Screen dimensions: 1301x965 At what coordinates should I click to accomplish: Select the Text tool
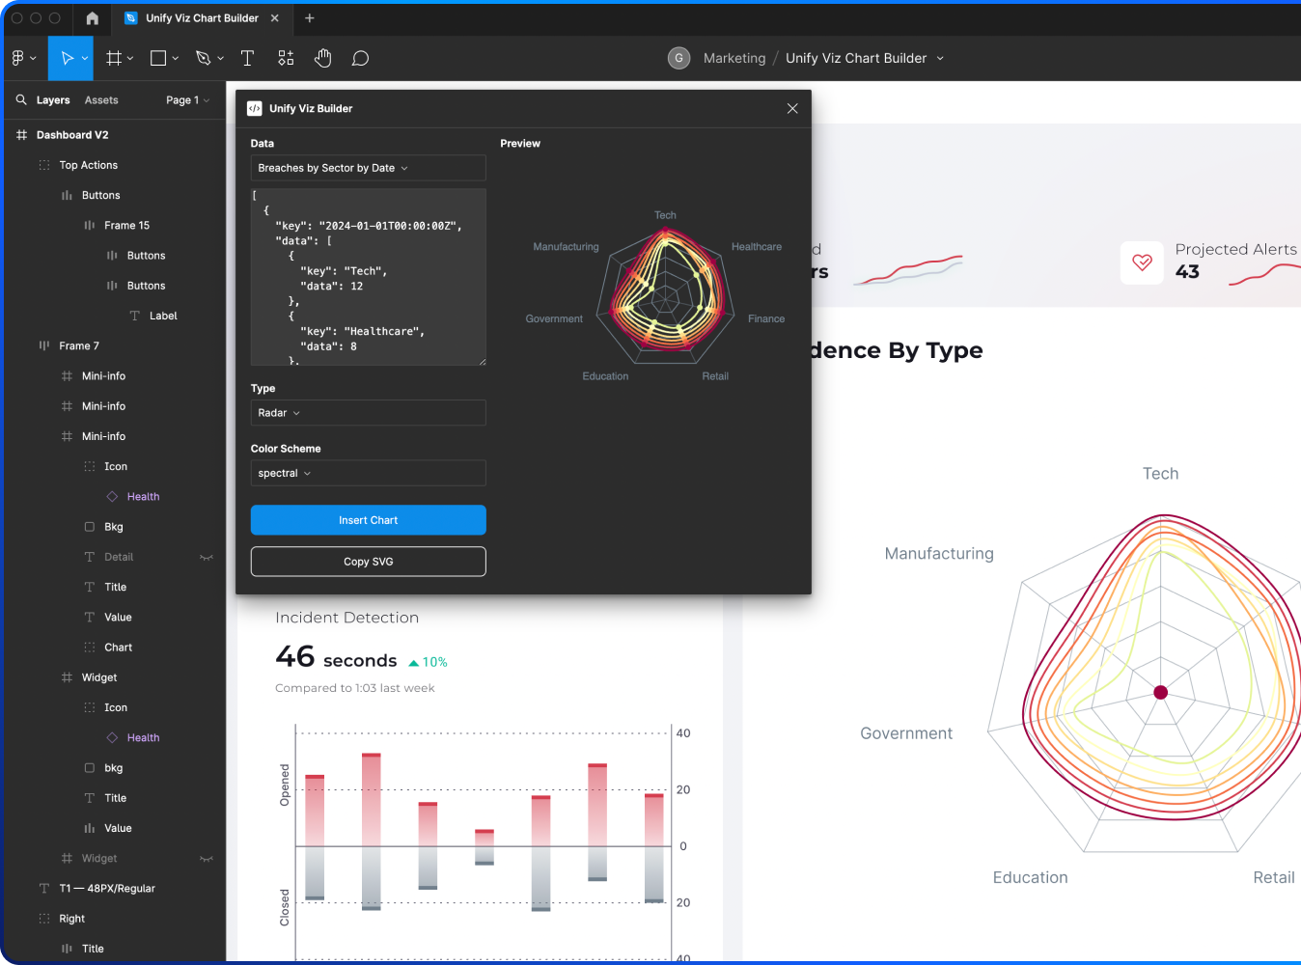(247, 58)
